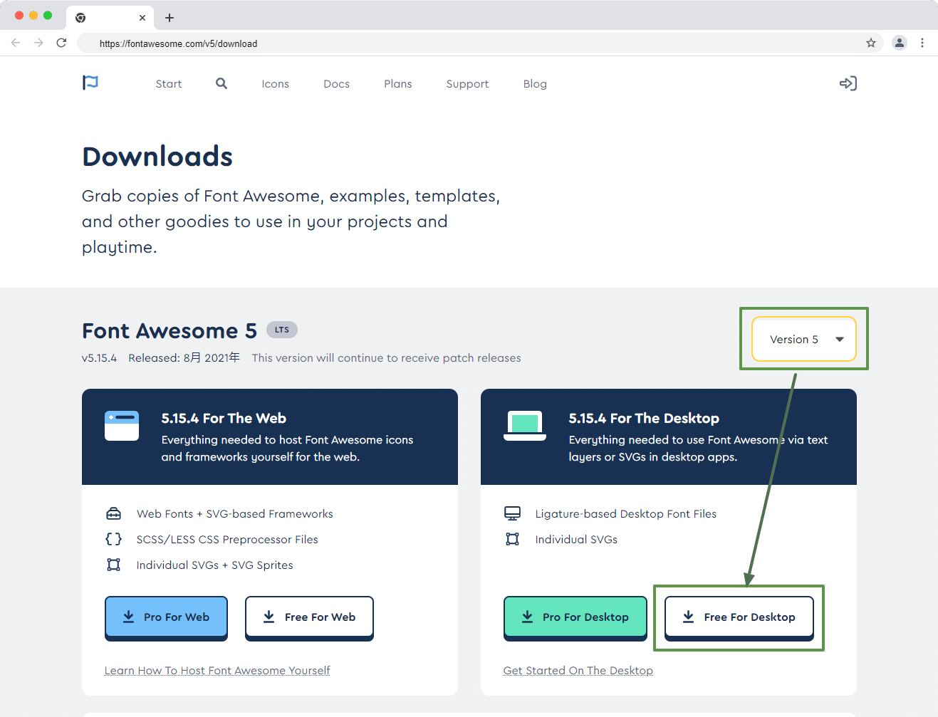Select the active browser tab
Screen dimensions: 938x717
pyautogui.click(x=110, y=18)
